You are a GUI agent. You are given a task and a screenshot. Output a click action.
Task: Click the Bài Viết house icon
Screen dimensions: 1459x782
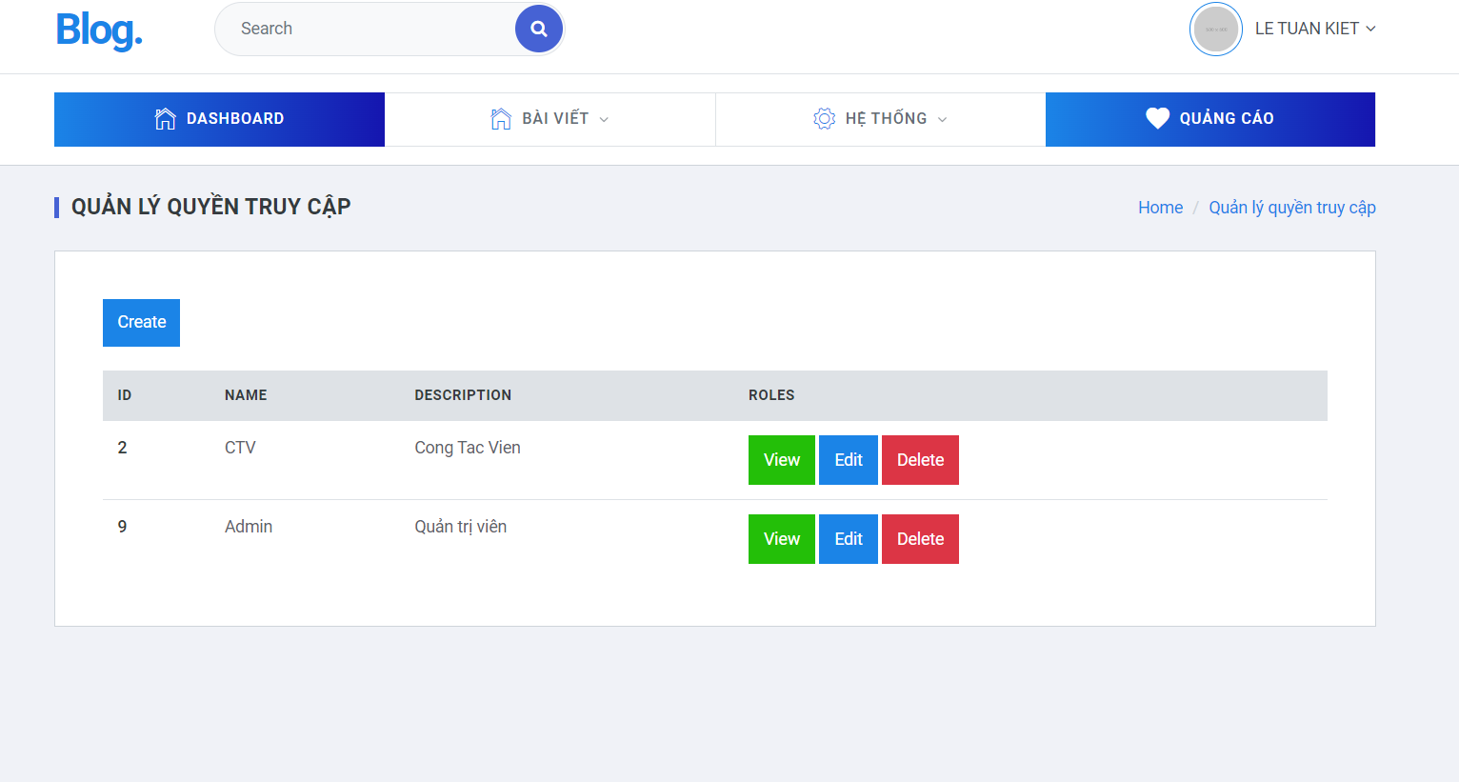point(500,118)
